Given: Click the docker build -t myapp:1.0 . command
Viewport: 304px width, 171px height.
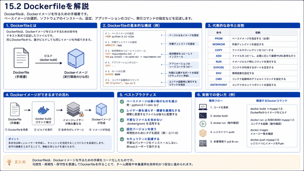Looking at the screenshot, I should click(267, 109).
